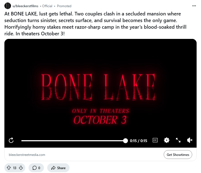
Task: Open the comments on this post
Action: pyautogui.click(x=36, y=168)
